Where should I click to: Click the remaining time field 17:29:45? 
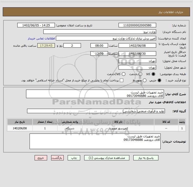(46, 45)
